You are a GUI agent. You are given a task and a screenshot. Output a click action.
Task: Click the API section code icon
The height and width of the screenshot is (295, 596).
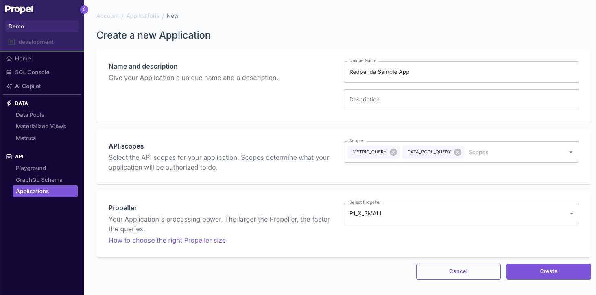click(x=9, y=157)
